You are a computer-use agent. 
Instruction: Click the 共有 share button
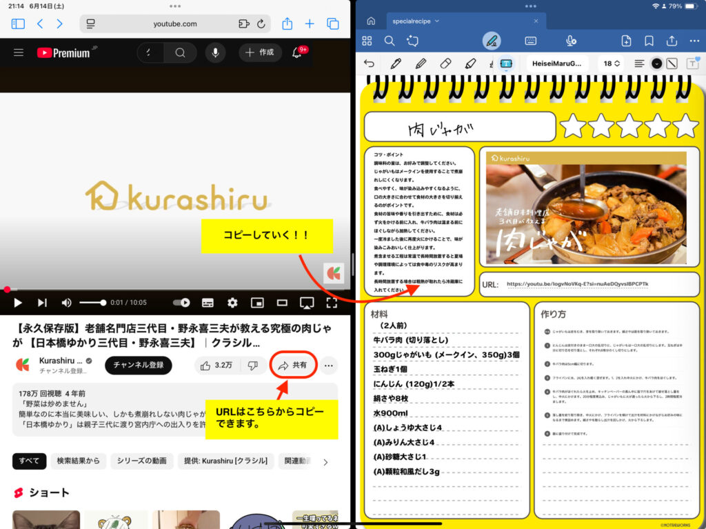click(293, 366)
